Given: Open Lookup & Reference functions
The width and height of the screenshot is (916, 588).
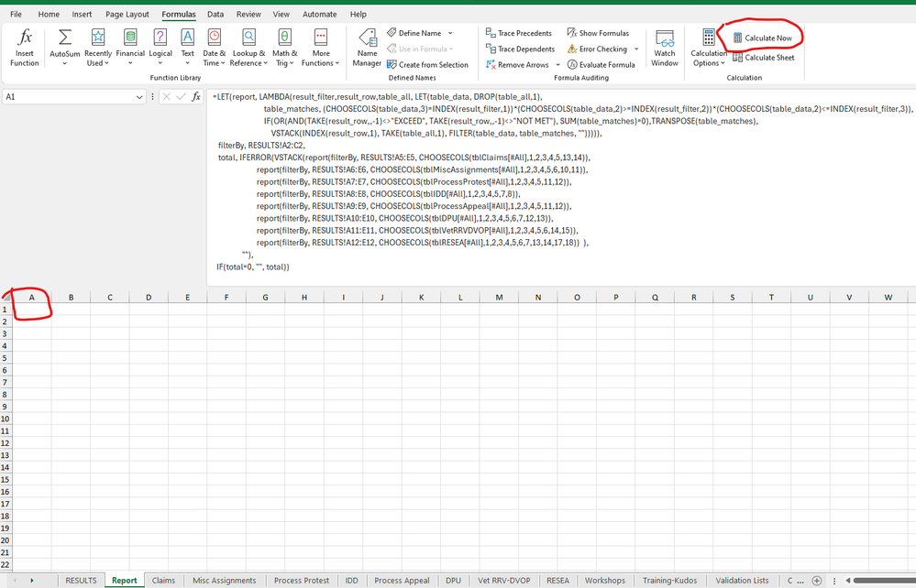Looking at the screenshot, I should (x=248, y=48).
